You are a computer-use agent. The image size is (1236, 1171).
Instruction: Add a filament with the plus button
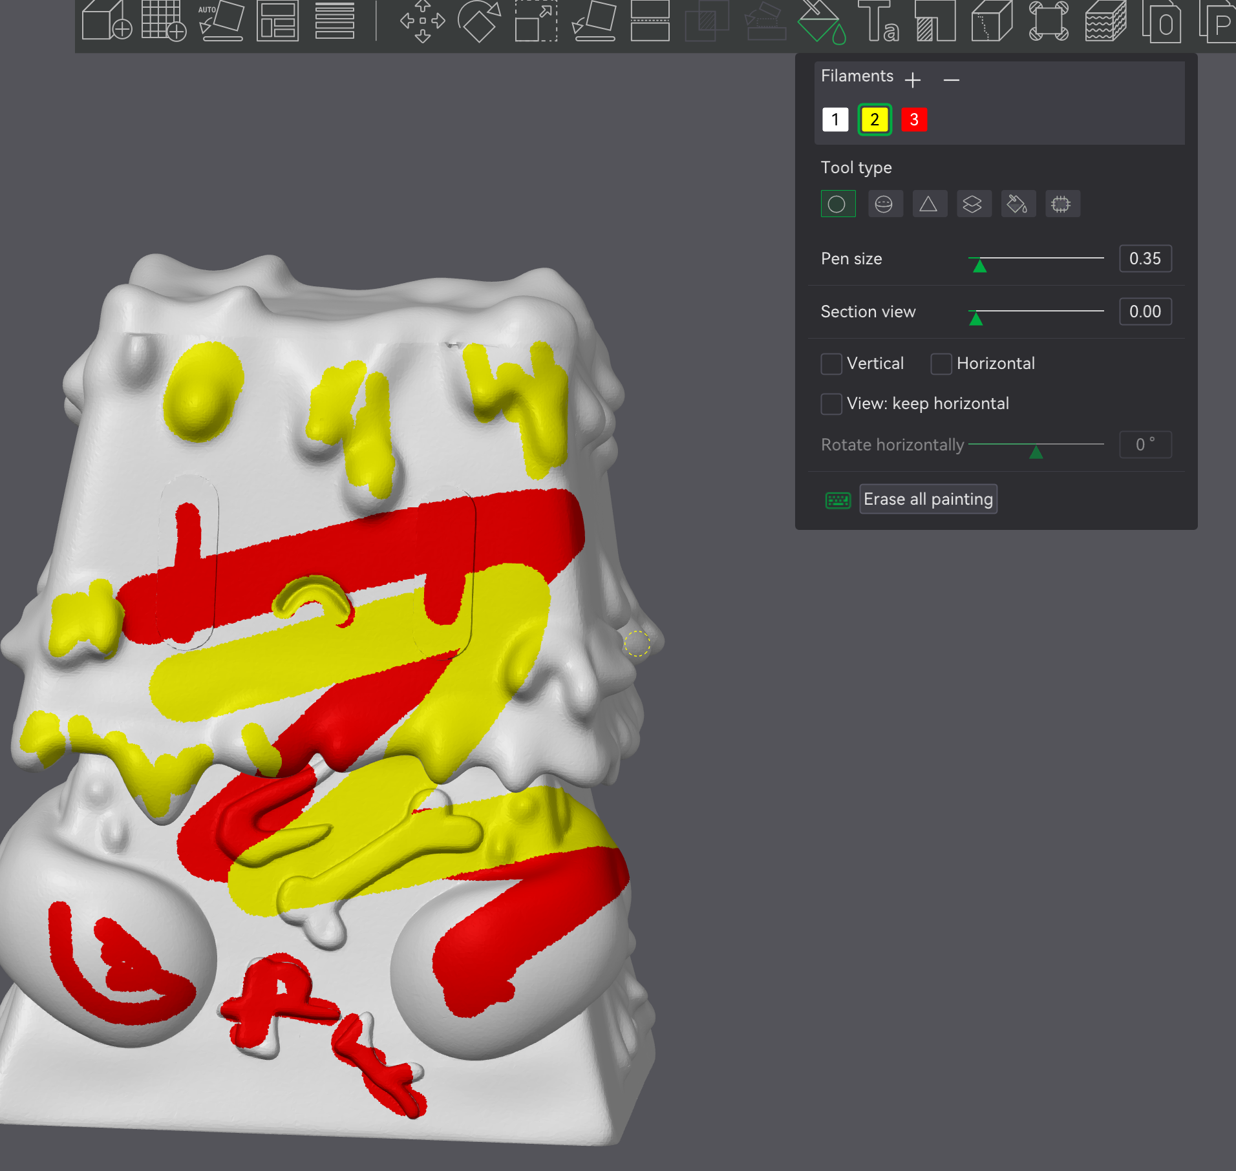coord(913,80)
